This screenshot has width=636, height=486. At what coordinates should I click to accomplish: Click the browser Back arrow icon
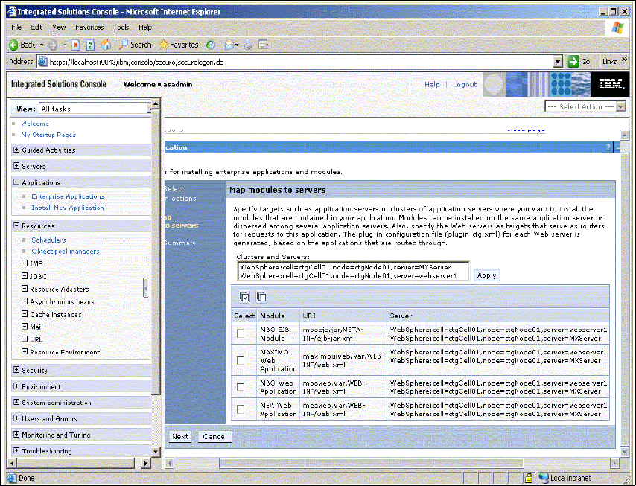pos(14,45)
